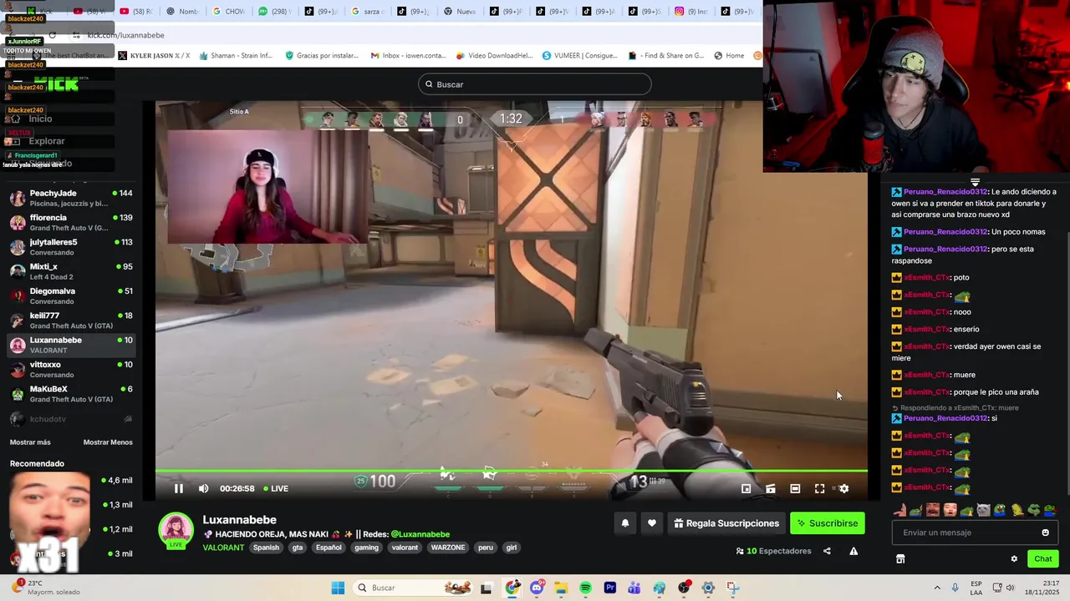Open Premiere Pro from the taskbar
Screen dimensions: 1070x601
(x=610, y=588)
